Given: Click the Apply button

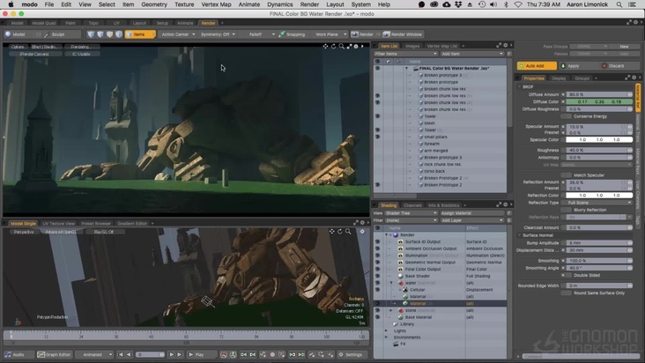Looking at the screenshot, I should point(577,66).
